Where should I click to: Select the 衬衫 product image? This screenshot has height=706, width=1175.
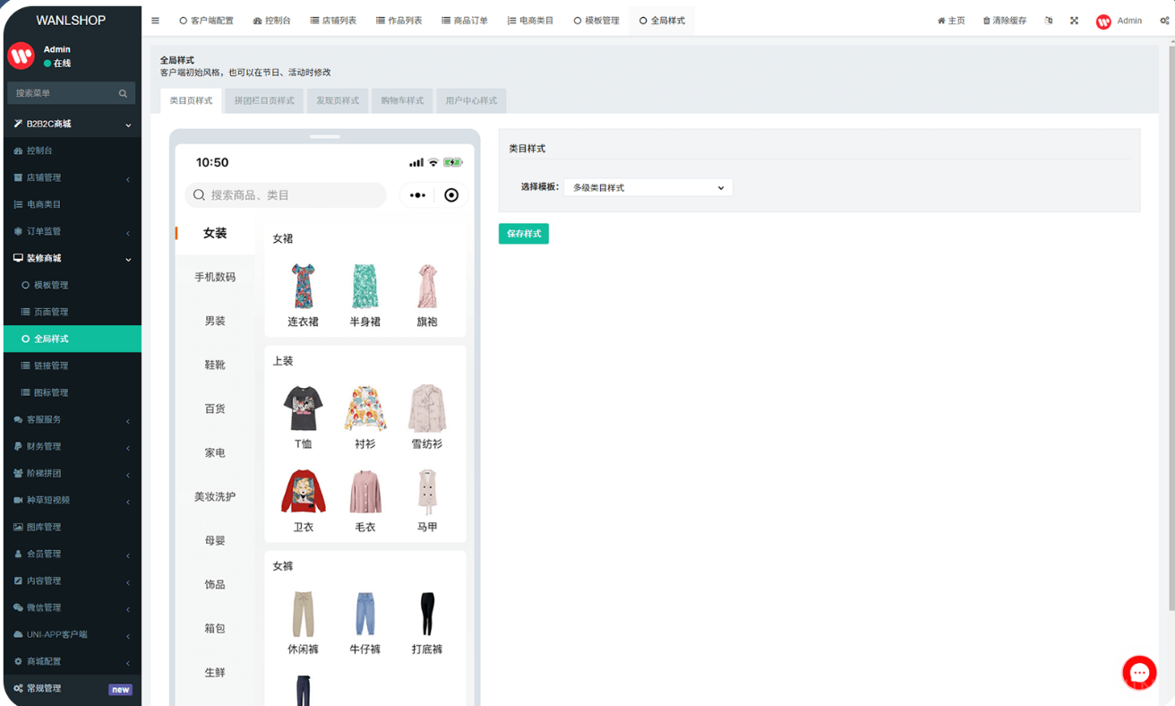coord(365,409)
